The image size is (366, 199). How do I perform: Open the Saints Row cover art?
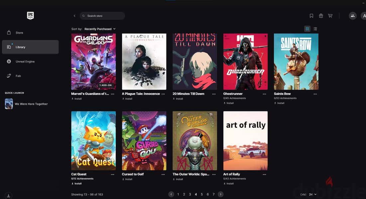296,61
